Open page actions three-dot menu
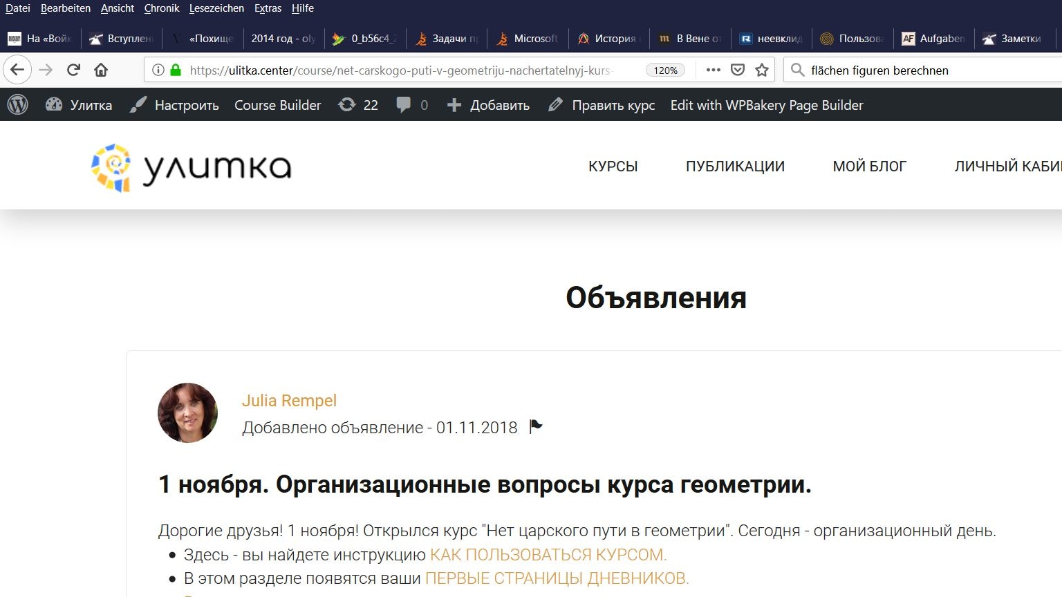Viewport: 1062px width, 597px height. pos(713,70)
